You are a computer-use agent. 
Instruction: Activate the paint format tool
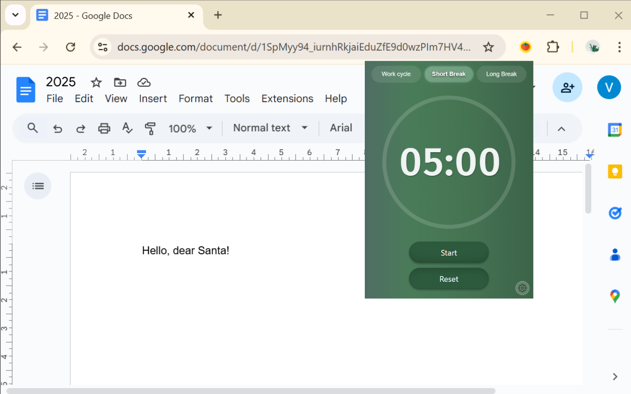[150, 129]
